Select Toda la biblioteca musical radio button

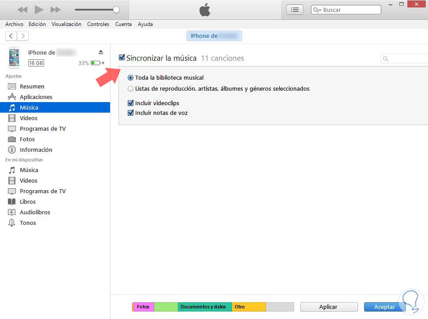click(x=130, y=78)
